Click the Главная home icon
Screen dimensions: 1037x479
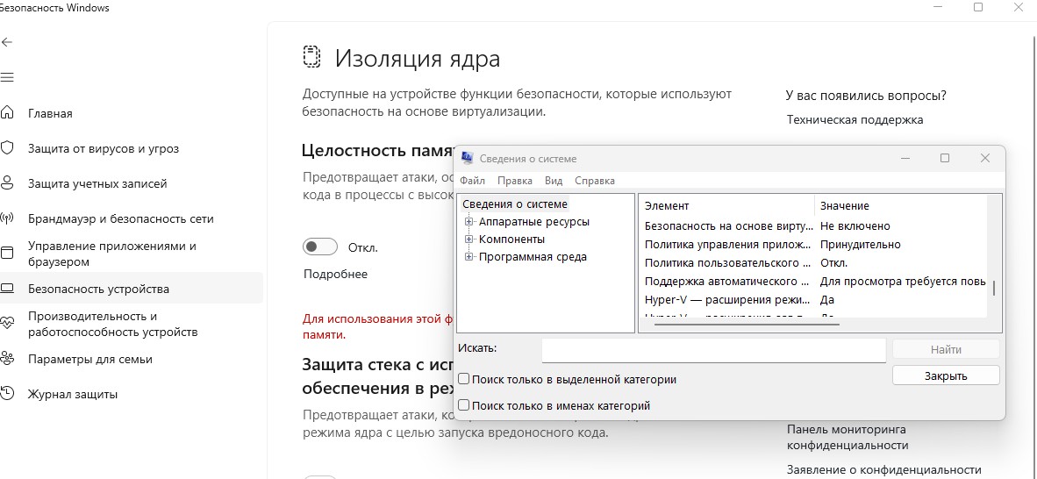pyautogui.click(x=7, y=113)
